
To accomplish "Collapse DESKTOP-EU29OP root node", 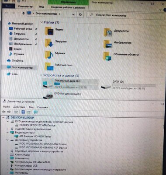I will [3, 118].
